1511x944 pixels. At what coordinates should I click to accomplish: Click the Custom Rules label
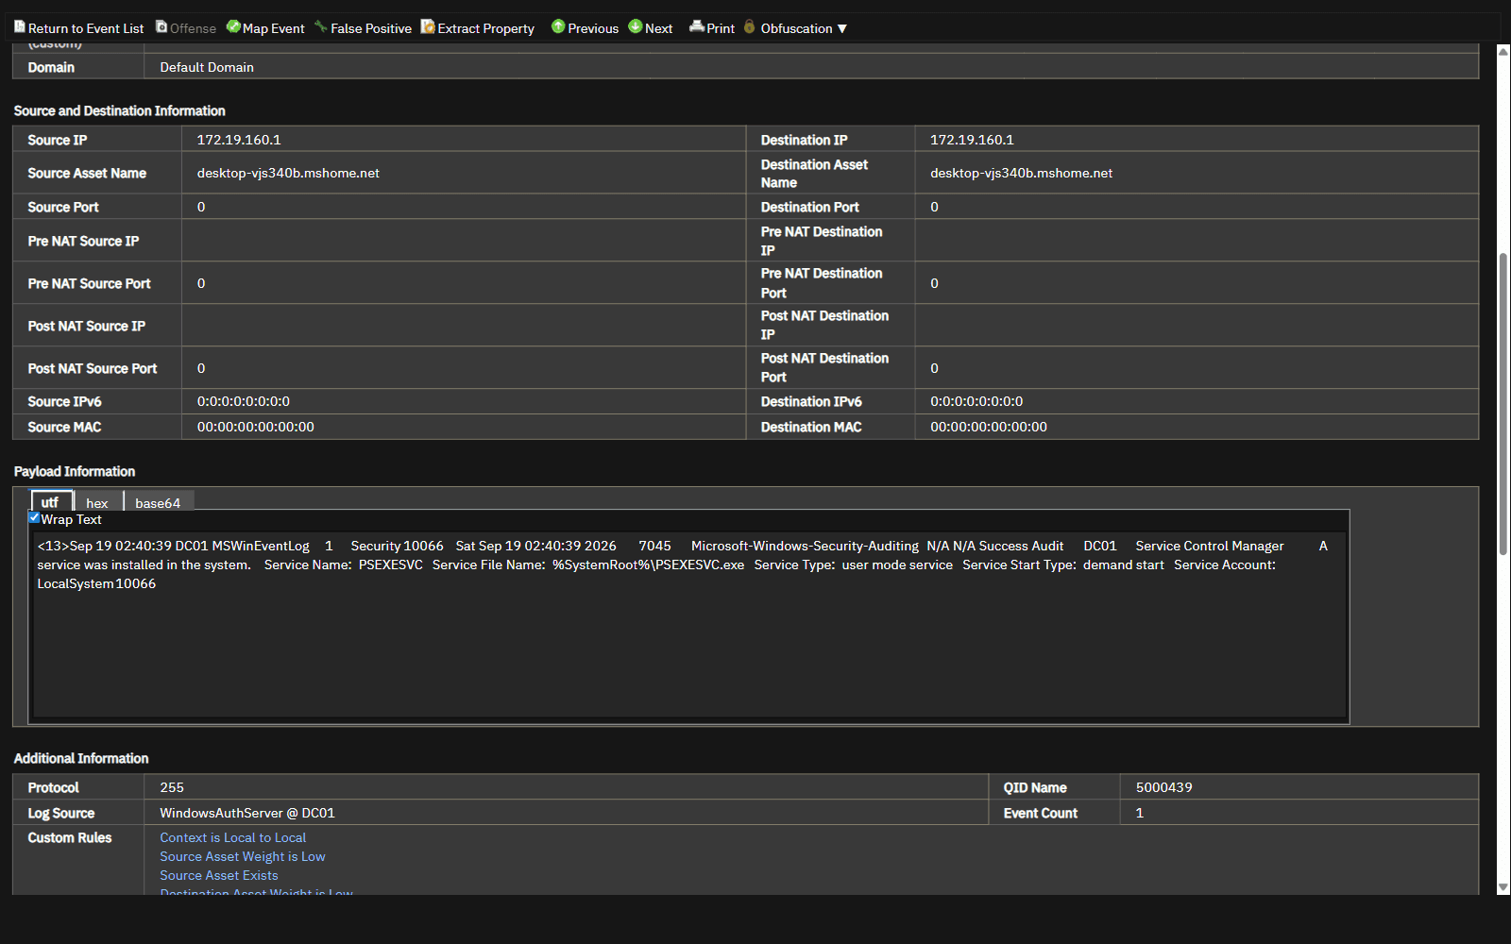[x=70, y=837]
